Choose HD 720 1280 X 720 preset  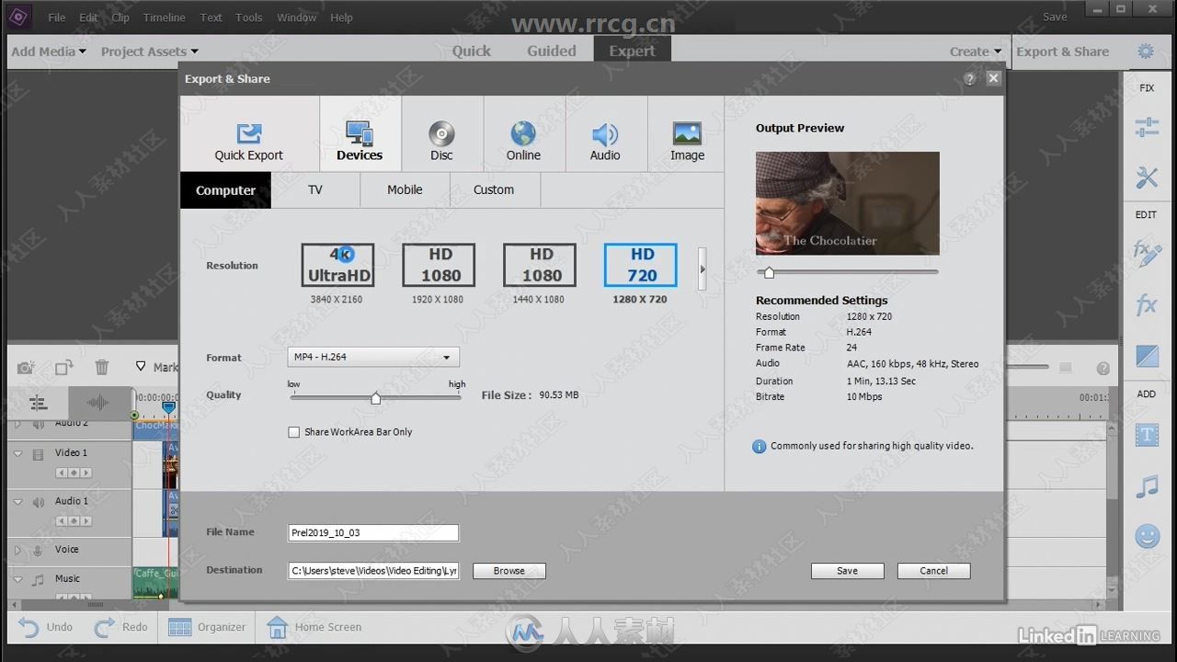[641, 265]
